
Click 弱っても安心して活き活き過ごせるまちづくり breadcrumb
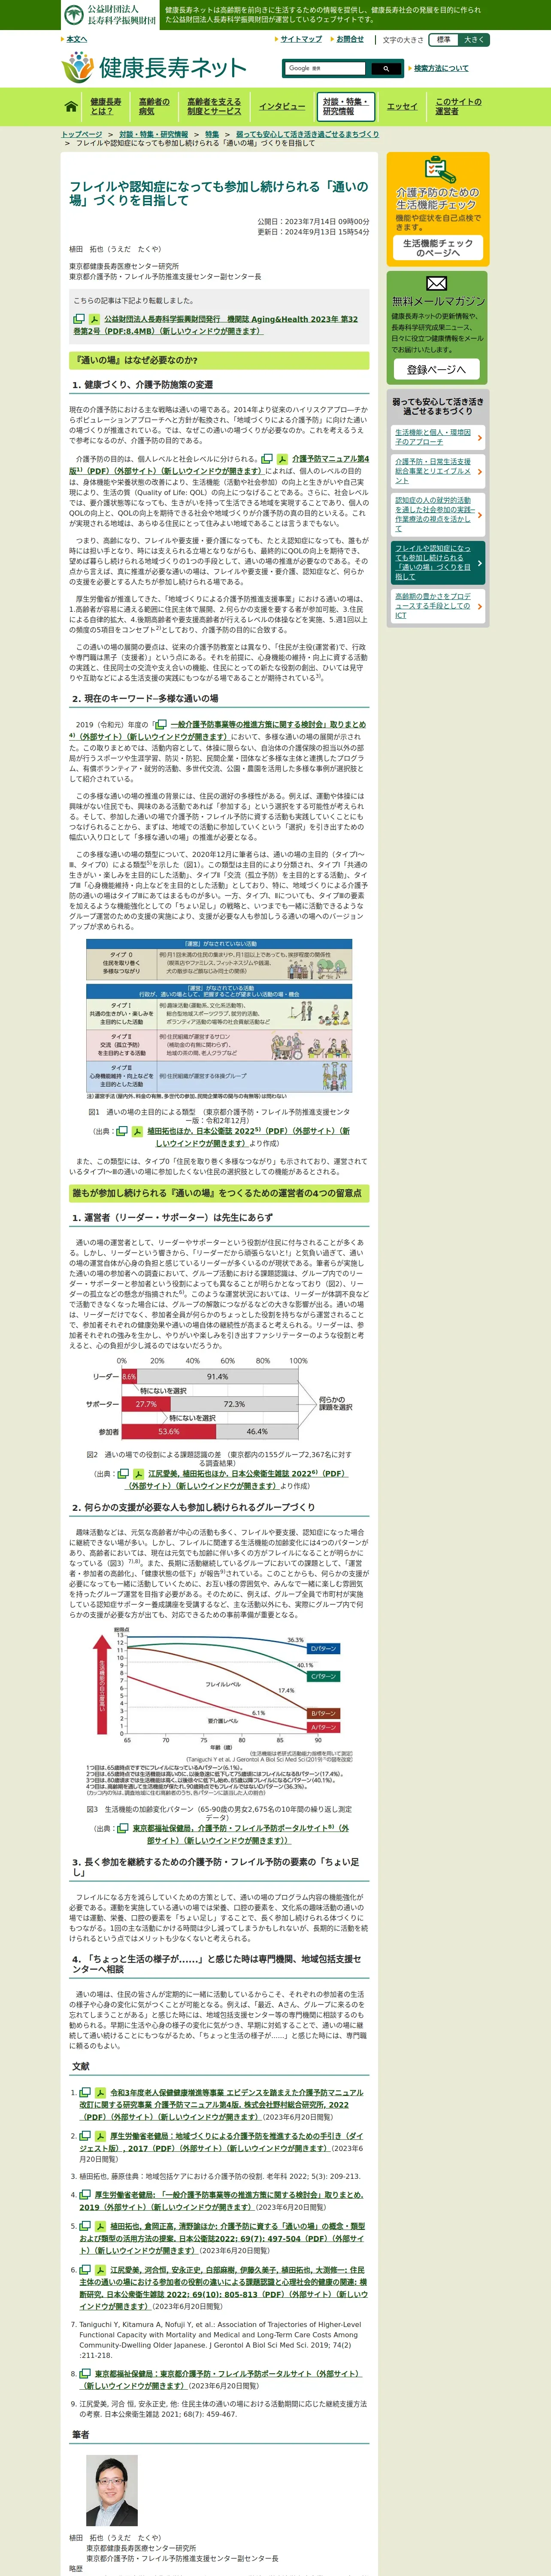click(x=308, y=134)
